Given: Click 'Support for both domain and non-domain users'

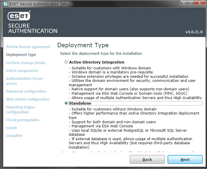Looking at the screenshot, I should (112, 122).
